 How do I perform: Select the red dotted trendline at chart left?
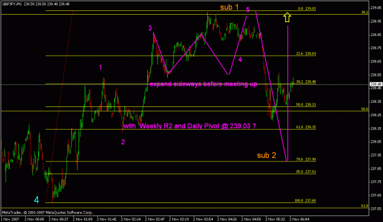(x=59, y=106)
